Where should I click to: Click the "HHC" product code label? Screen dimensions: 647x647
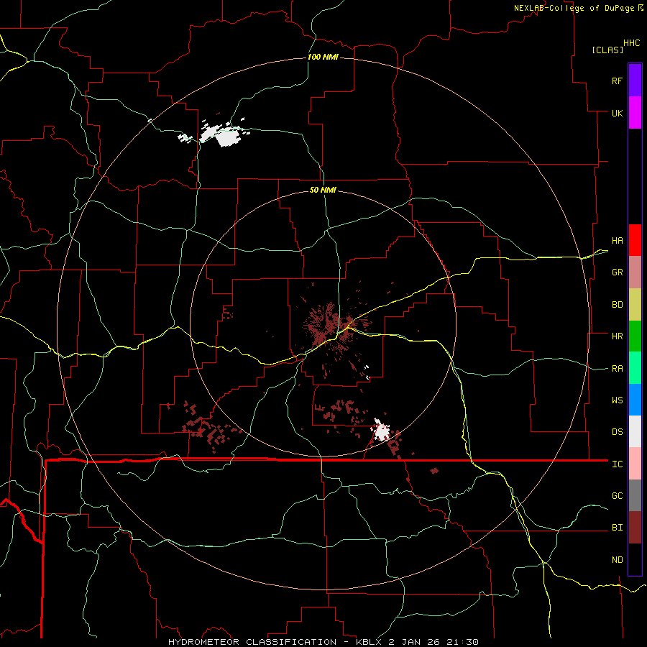tap(631, 43)
